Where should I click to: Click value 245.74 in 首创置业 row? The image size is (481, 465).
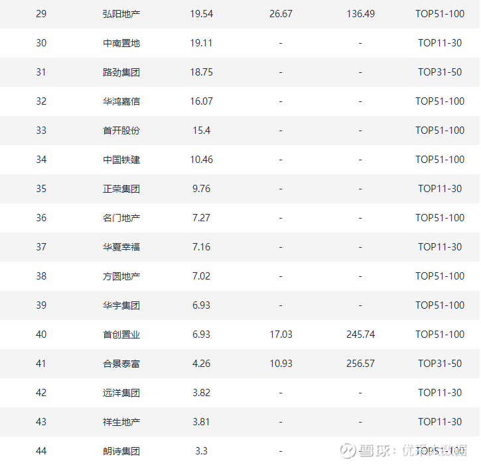coord(360,335)
